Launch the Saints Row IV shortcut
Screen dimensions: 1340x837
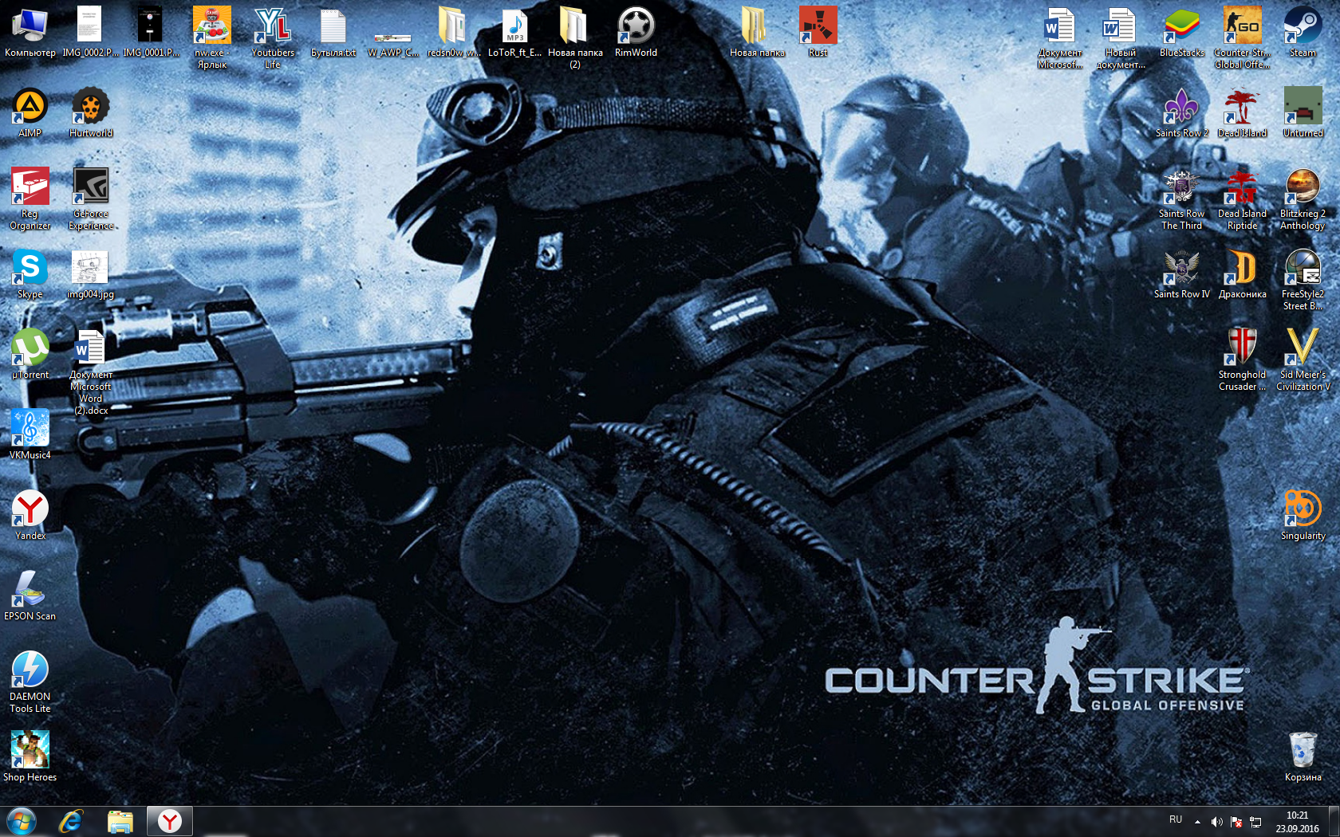(1181, 273)
